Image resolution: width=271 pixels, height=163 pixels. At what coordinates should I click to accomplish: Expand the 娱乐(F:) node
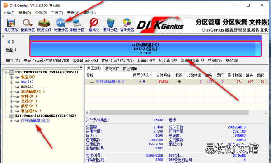12,106
